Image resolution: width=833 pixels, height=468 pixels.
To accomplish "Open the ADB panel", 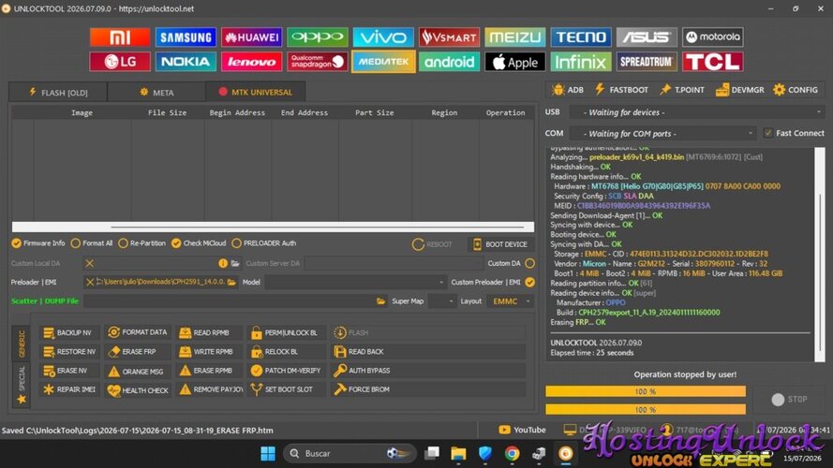I will [x=568, y=90].
